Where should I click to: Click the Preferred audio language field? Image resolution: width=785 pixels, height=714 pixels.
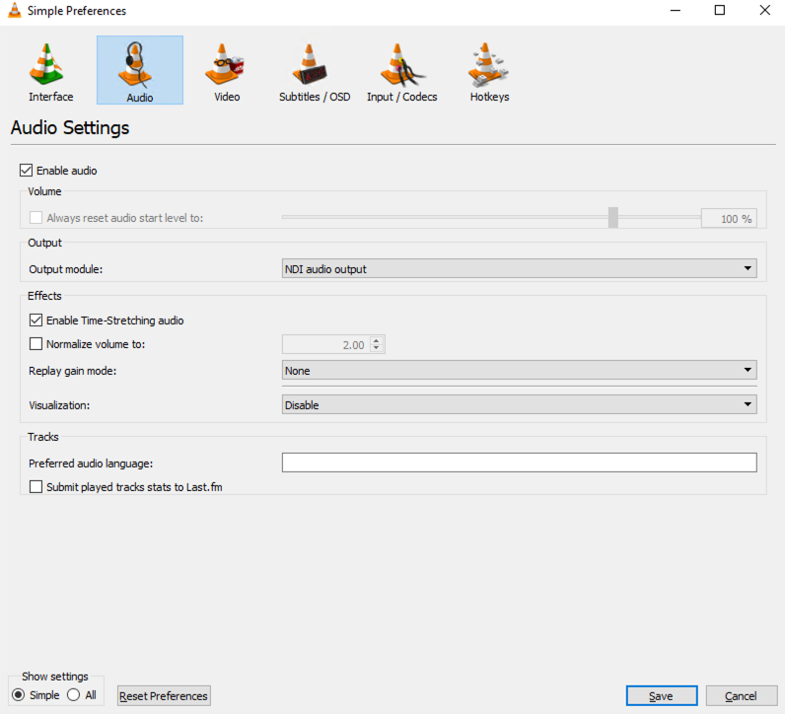tap(519, 463)
